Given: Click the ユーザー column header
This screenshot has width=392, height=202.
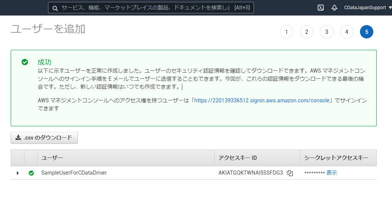Looking at the screenshot, I should [x=126, y=158].
